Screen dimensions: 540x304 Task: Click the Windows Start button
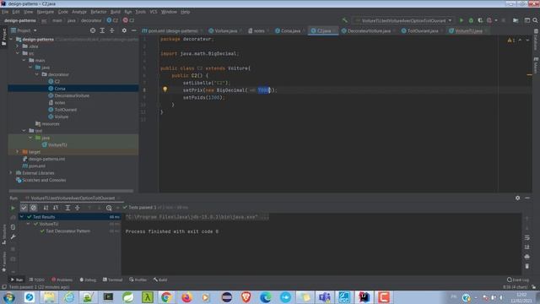coord(8,297)
